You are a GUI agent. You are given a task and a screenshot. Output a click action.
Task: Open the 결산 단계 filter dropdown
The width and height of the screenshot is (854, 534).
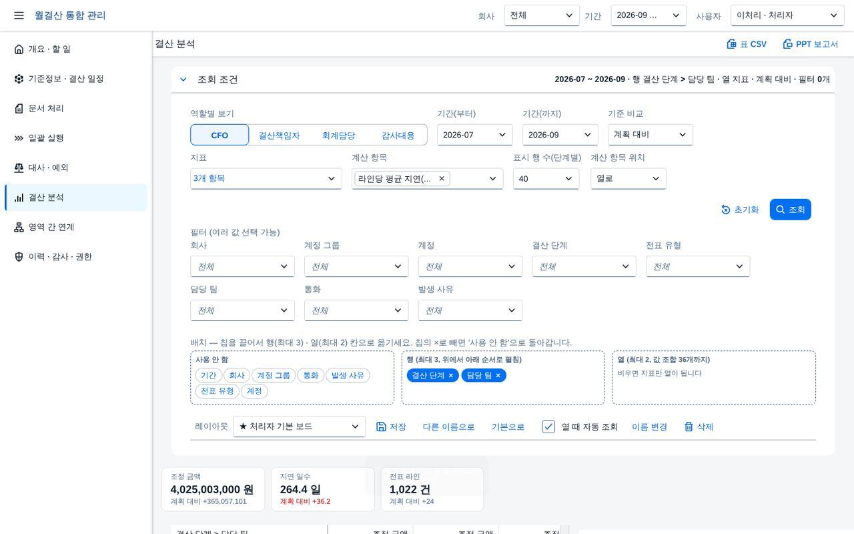tap(584, 266)
